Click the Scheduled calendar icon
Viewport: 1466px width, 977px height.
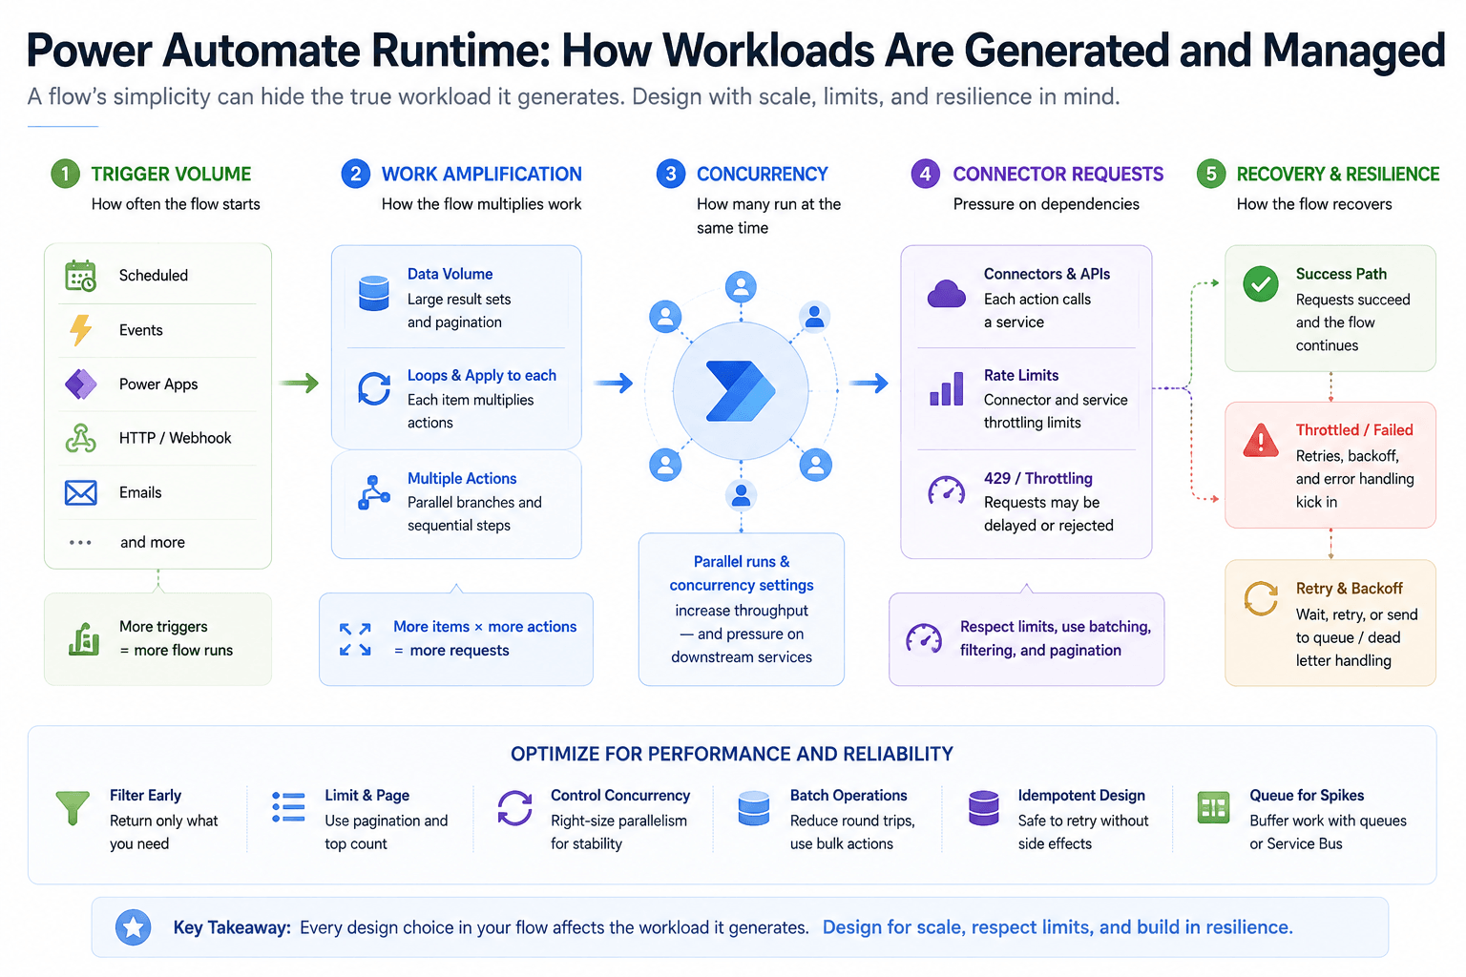(80, 276)
